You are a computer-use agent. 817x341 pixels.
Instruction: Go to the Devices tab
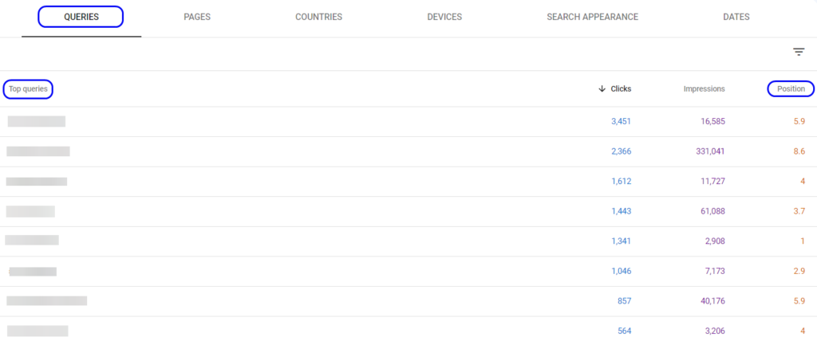coord(444,17)
